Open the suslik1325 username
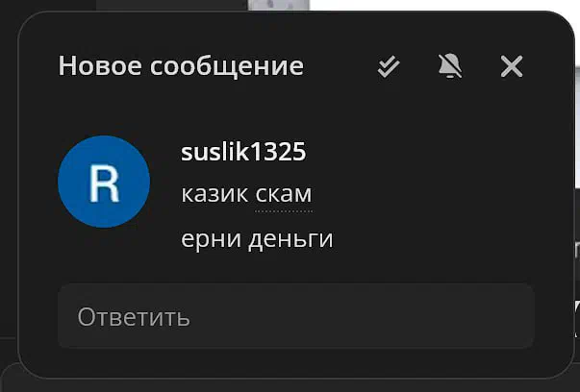The width and height of the screenshot is (580, 392). pyautogui.click(x=243, y=152)
